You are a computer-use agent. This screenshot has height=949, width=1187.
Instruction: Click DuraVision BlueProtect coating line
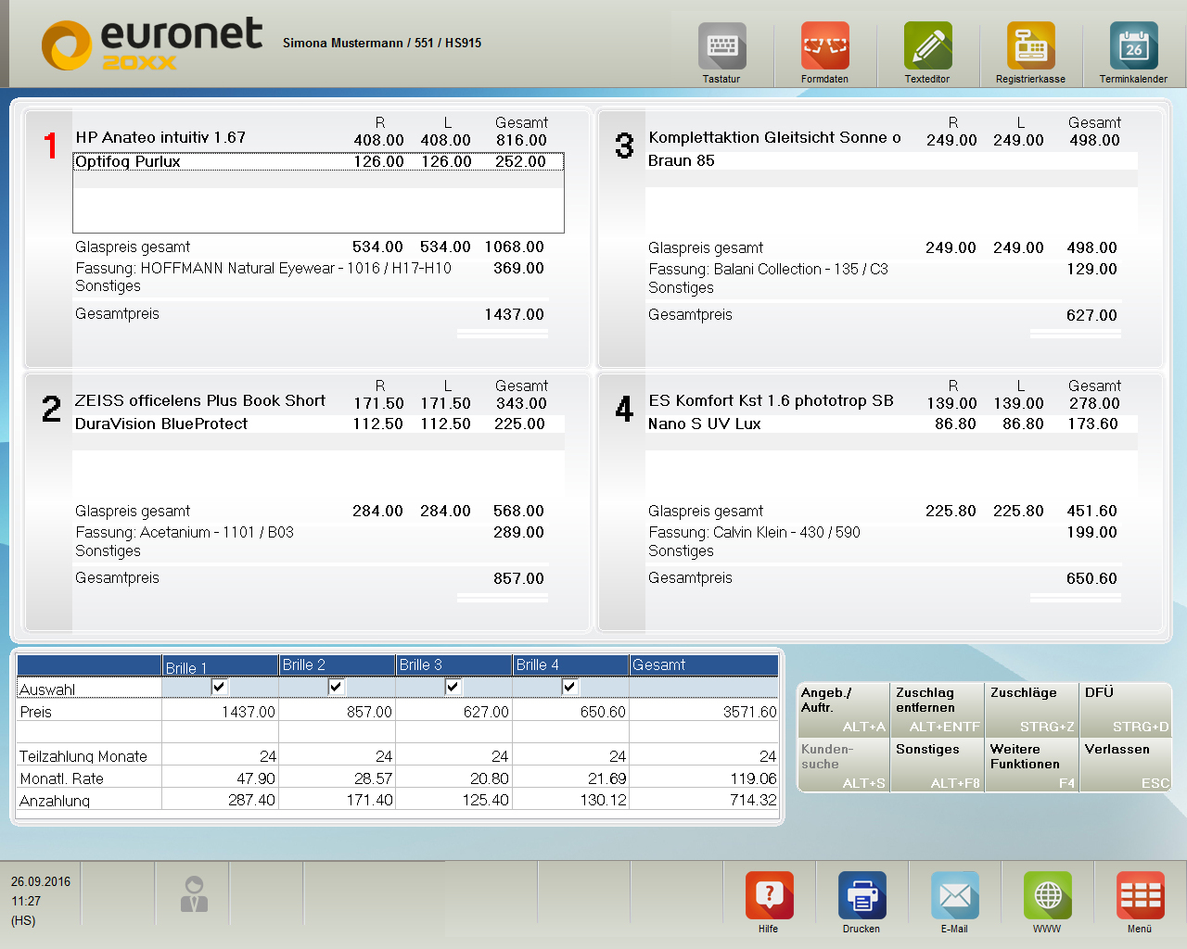[x=161, y=424]
